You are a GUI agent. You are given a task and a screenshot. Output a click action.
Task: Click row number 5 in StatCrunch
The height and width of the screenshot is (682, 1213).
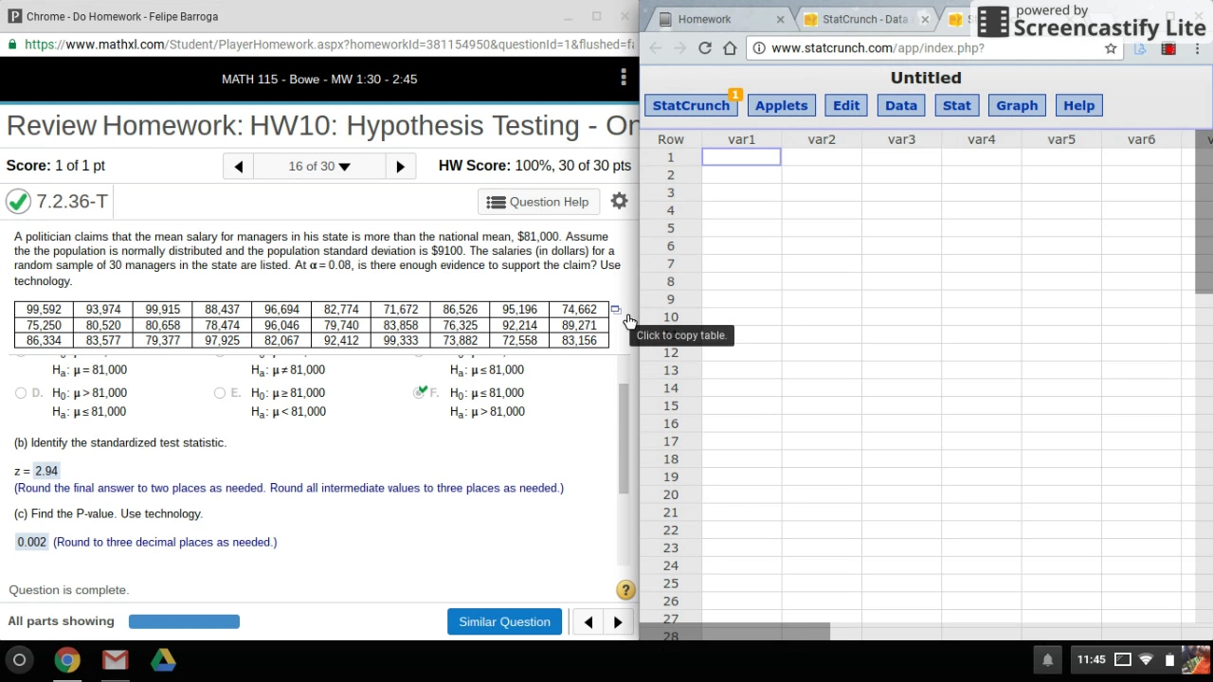[671, 228]
